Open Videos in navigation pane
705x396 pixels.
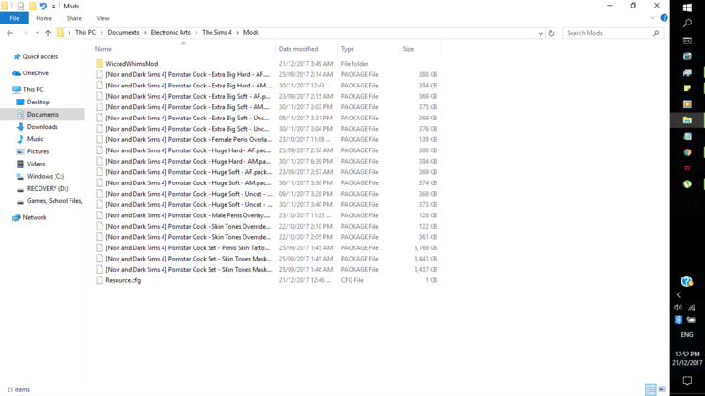(36, 164)
